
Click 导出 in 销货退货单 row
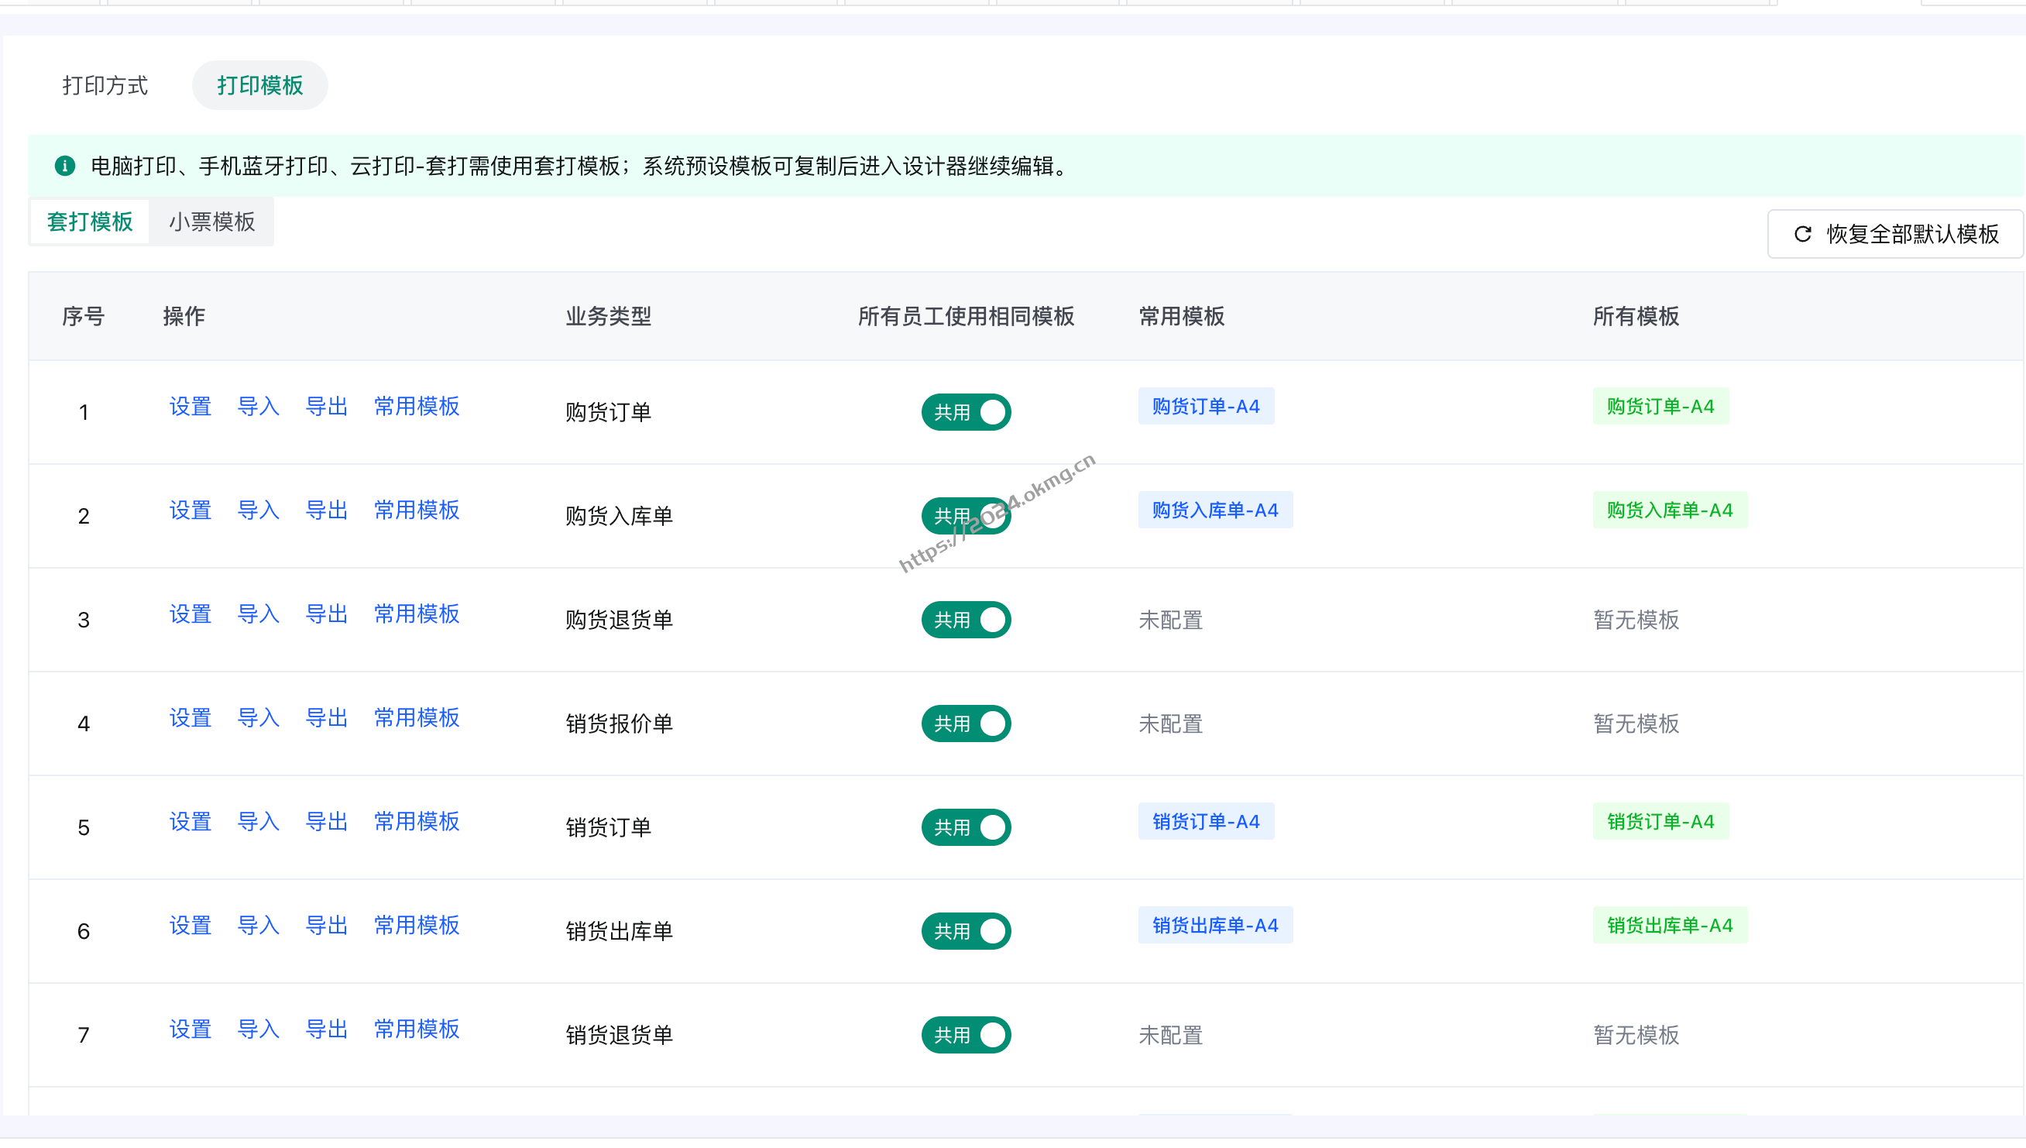pyautogui.click(x=326, y=1029)
